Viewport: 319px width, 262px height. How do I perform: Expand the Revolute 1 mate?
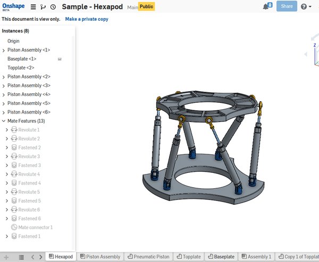[x=7, y=130]
